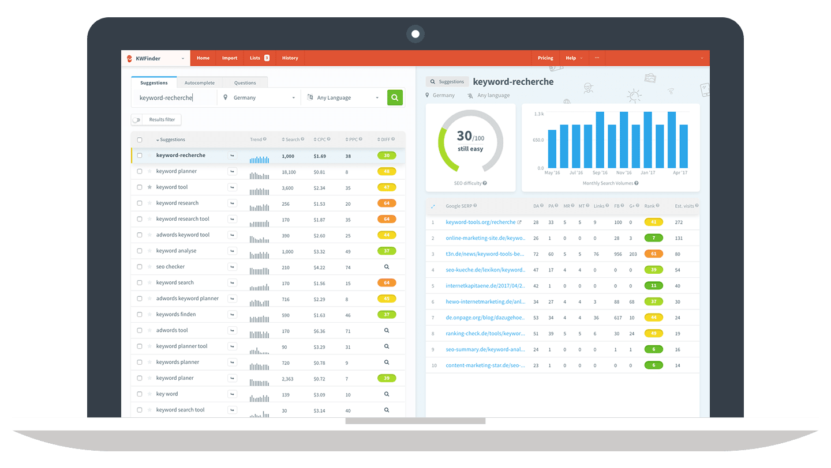This screenshot has width=831, height=468.
Task: Sort by the PPC column
Action: pos(351,139)
